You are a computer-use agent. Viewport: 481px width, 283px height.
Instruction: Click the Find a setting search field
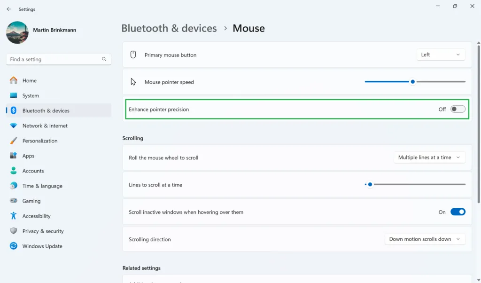(x=54, y=59)
